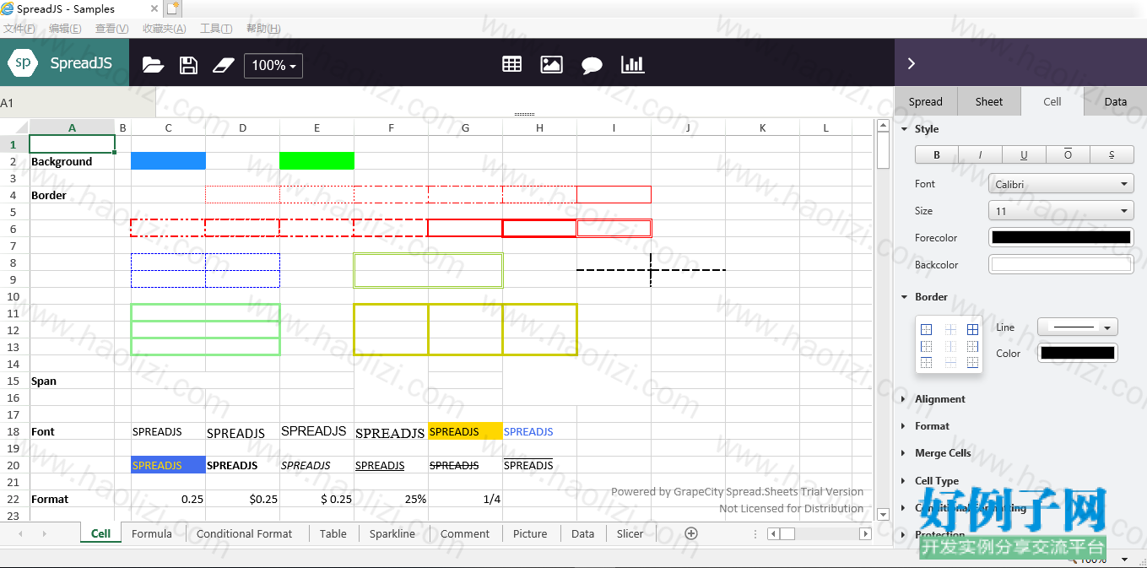This screenshot has height=568, width=1147.
Task: Apply outside border preset
Action: (926, 329)
